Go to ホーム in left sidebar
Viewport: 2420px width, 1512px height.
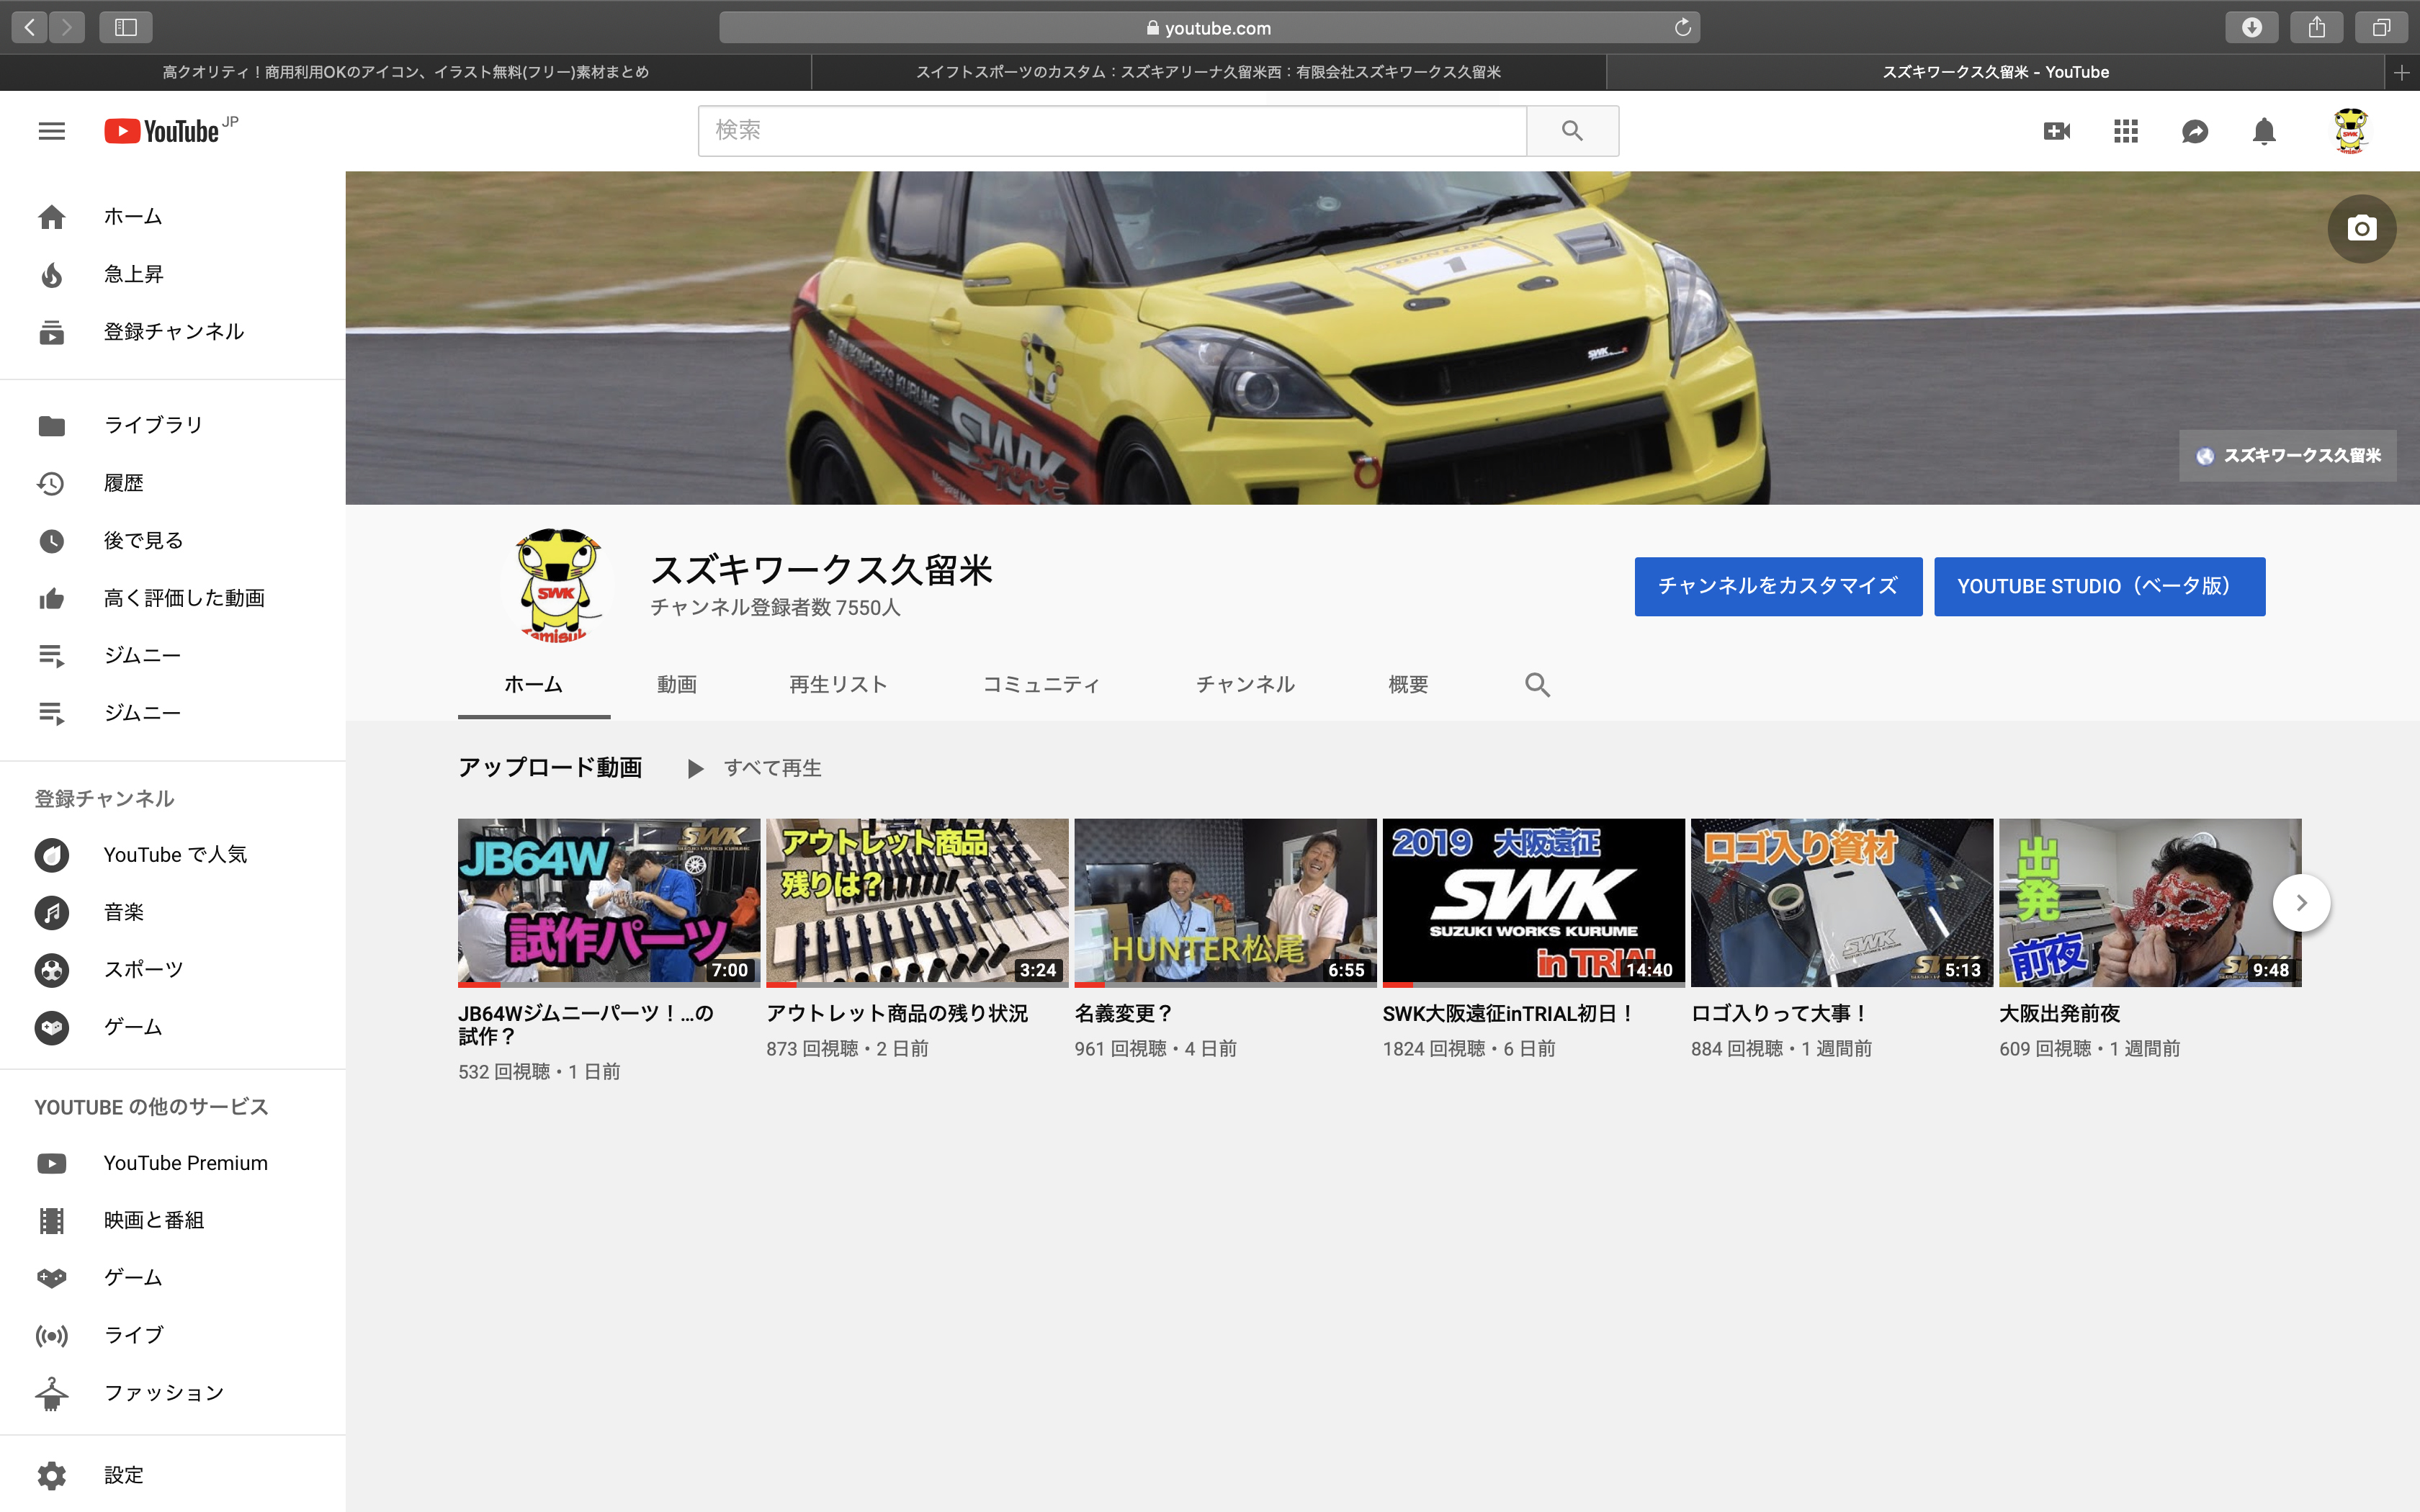pos(173,216)
